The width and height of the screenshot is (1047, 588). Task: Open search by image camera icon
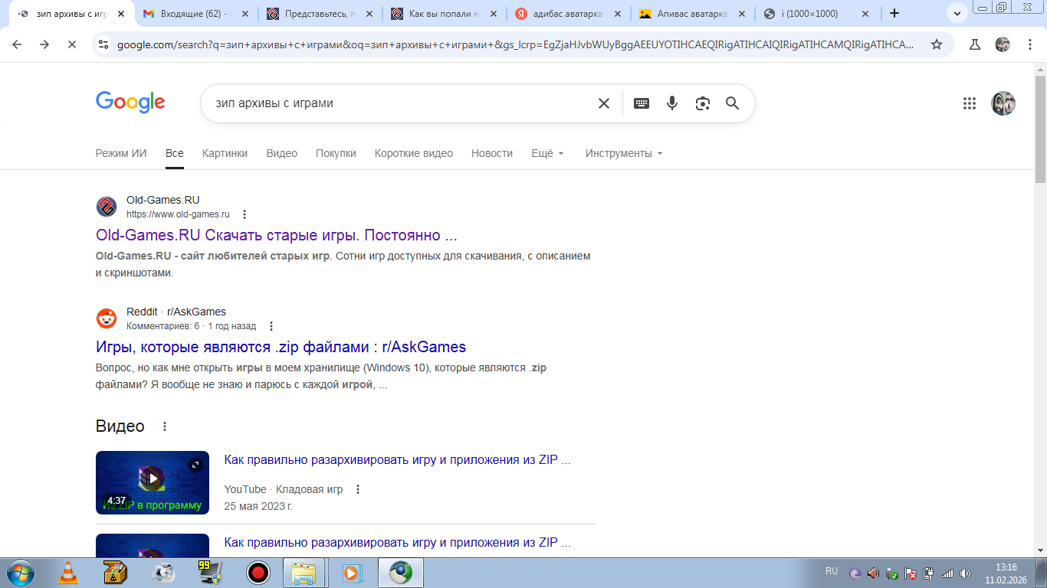(x=703, y=103)
